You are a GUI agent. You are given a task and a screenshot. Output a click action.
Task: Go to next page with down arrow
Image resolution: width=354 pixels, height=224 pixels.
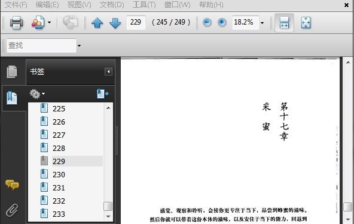[x=115, y=23]
